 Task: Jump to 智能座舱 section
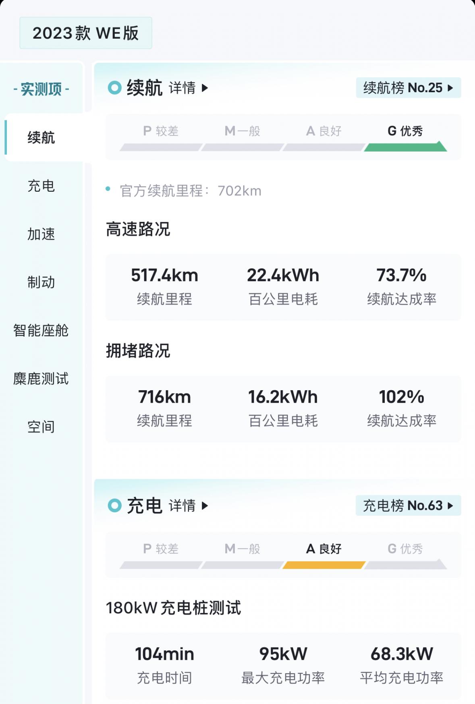click(x=41, y=330)
